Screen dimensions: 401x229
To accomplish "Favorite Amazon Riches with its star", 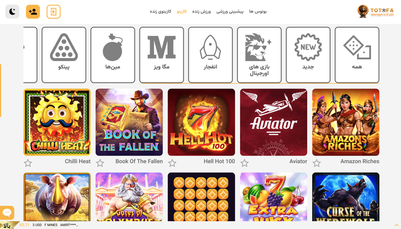I will pyautogui.click(x=317, y=163).
